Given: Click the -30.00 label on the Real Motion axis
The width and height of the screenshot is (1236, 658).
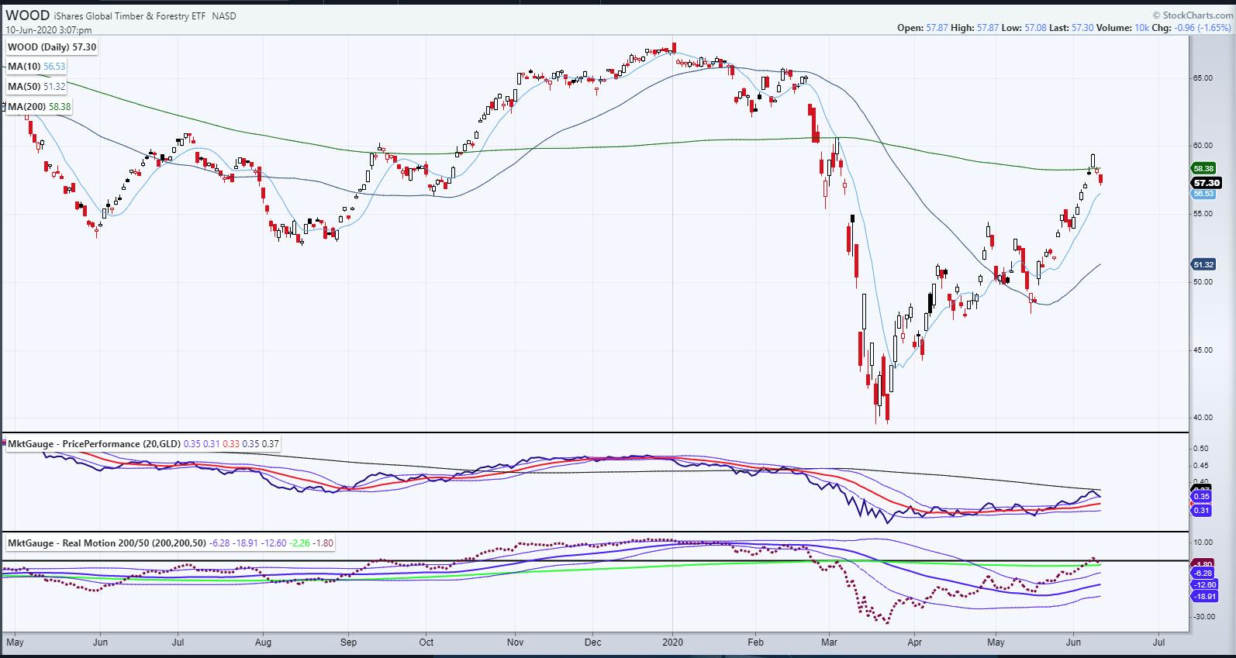Looking at the screenshot, I should coord(1204,617).
